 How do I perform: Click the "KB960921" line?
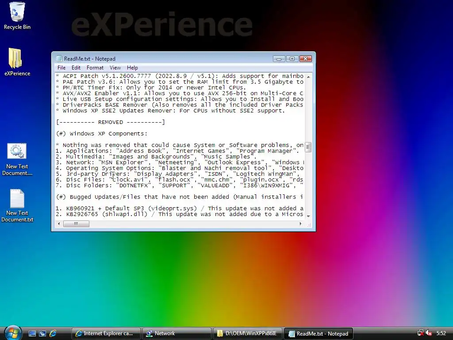click(180, 209)
